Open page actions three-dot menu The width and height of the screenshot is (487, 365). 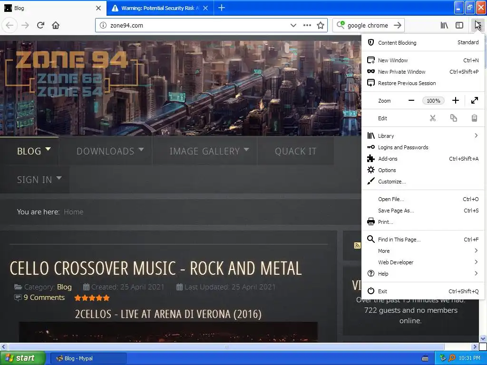pyautogui.click(x=307, y=25)
